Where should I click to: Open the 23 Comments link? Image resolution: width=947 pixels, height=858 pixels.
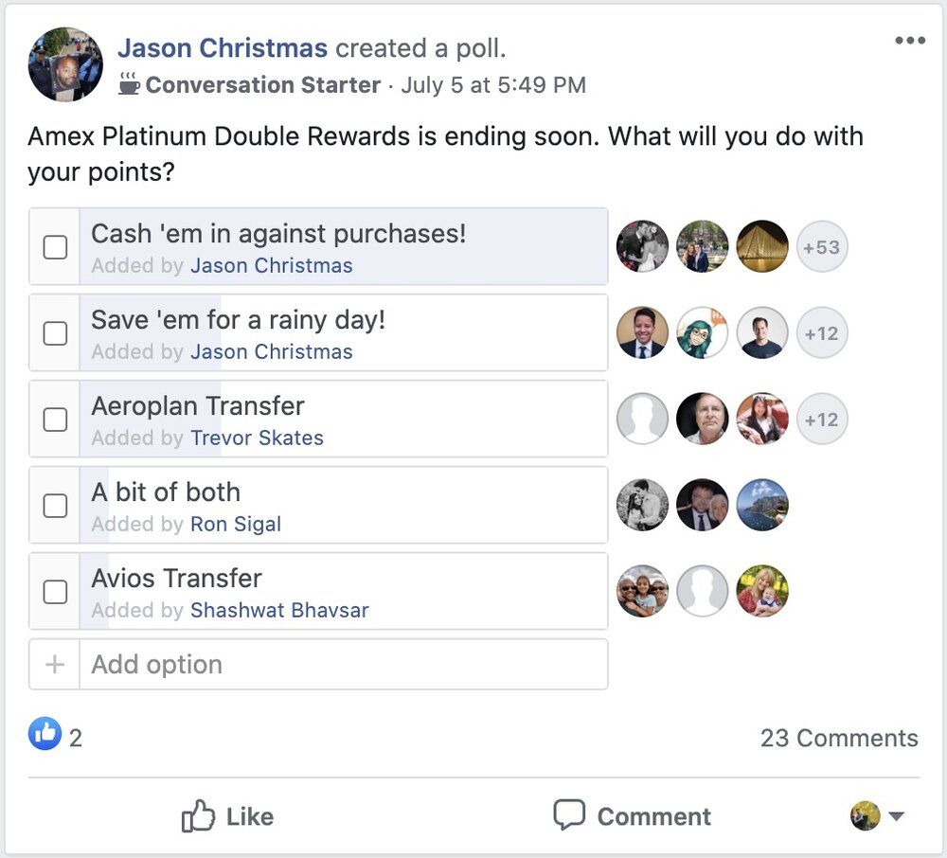[839, 738]
